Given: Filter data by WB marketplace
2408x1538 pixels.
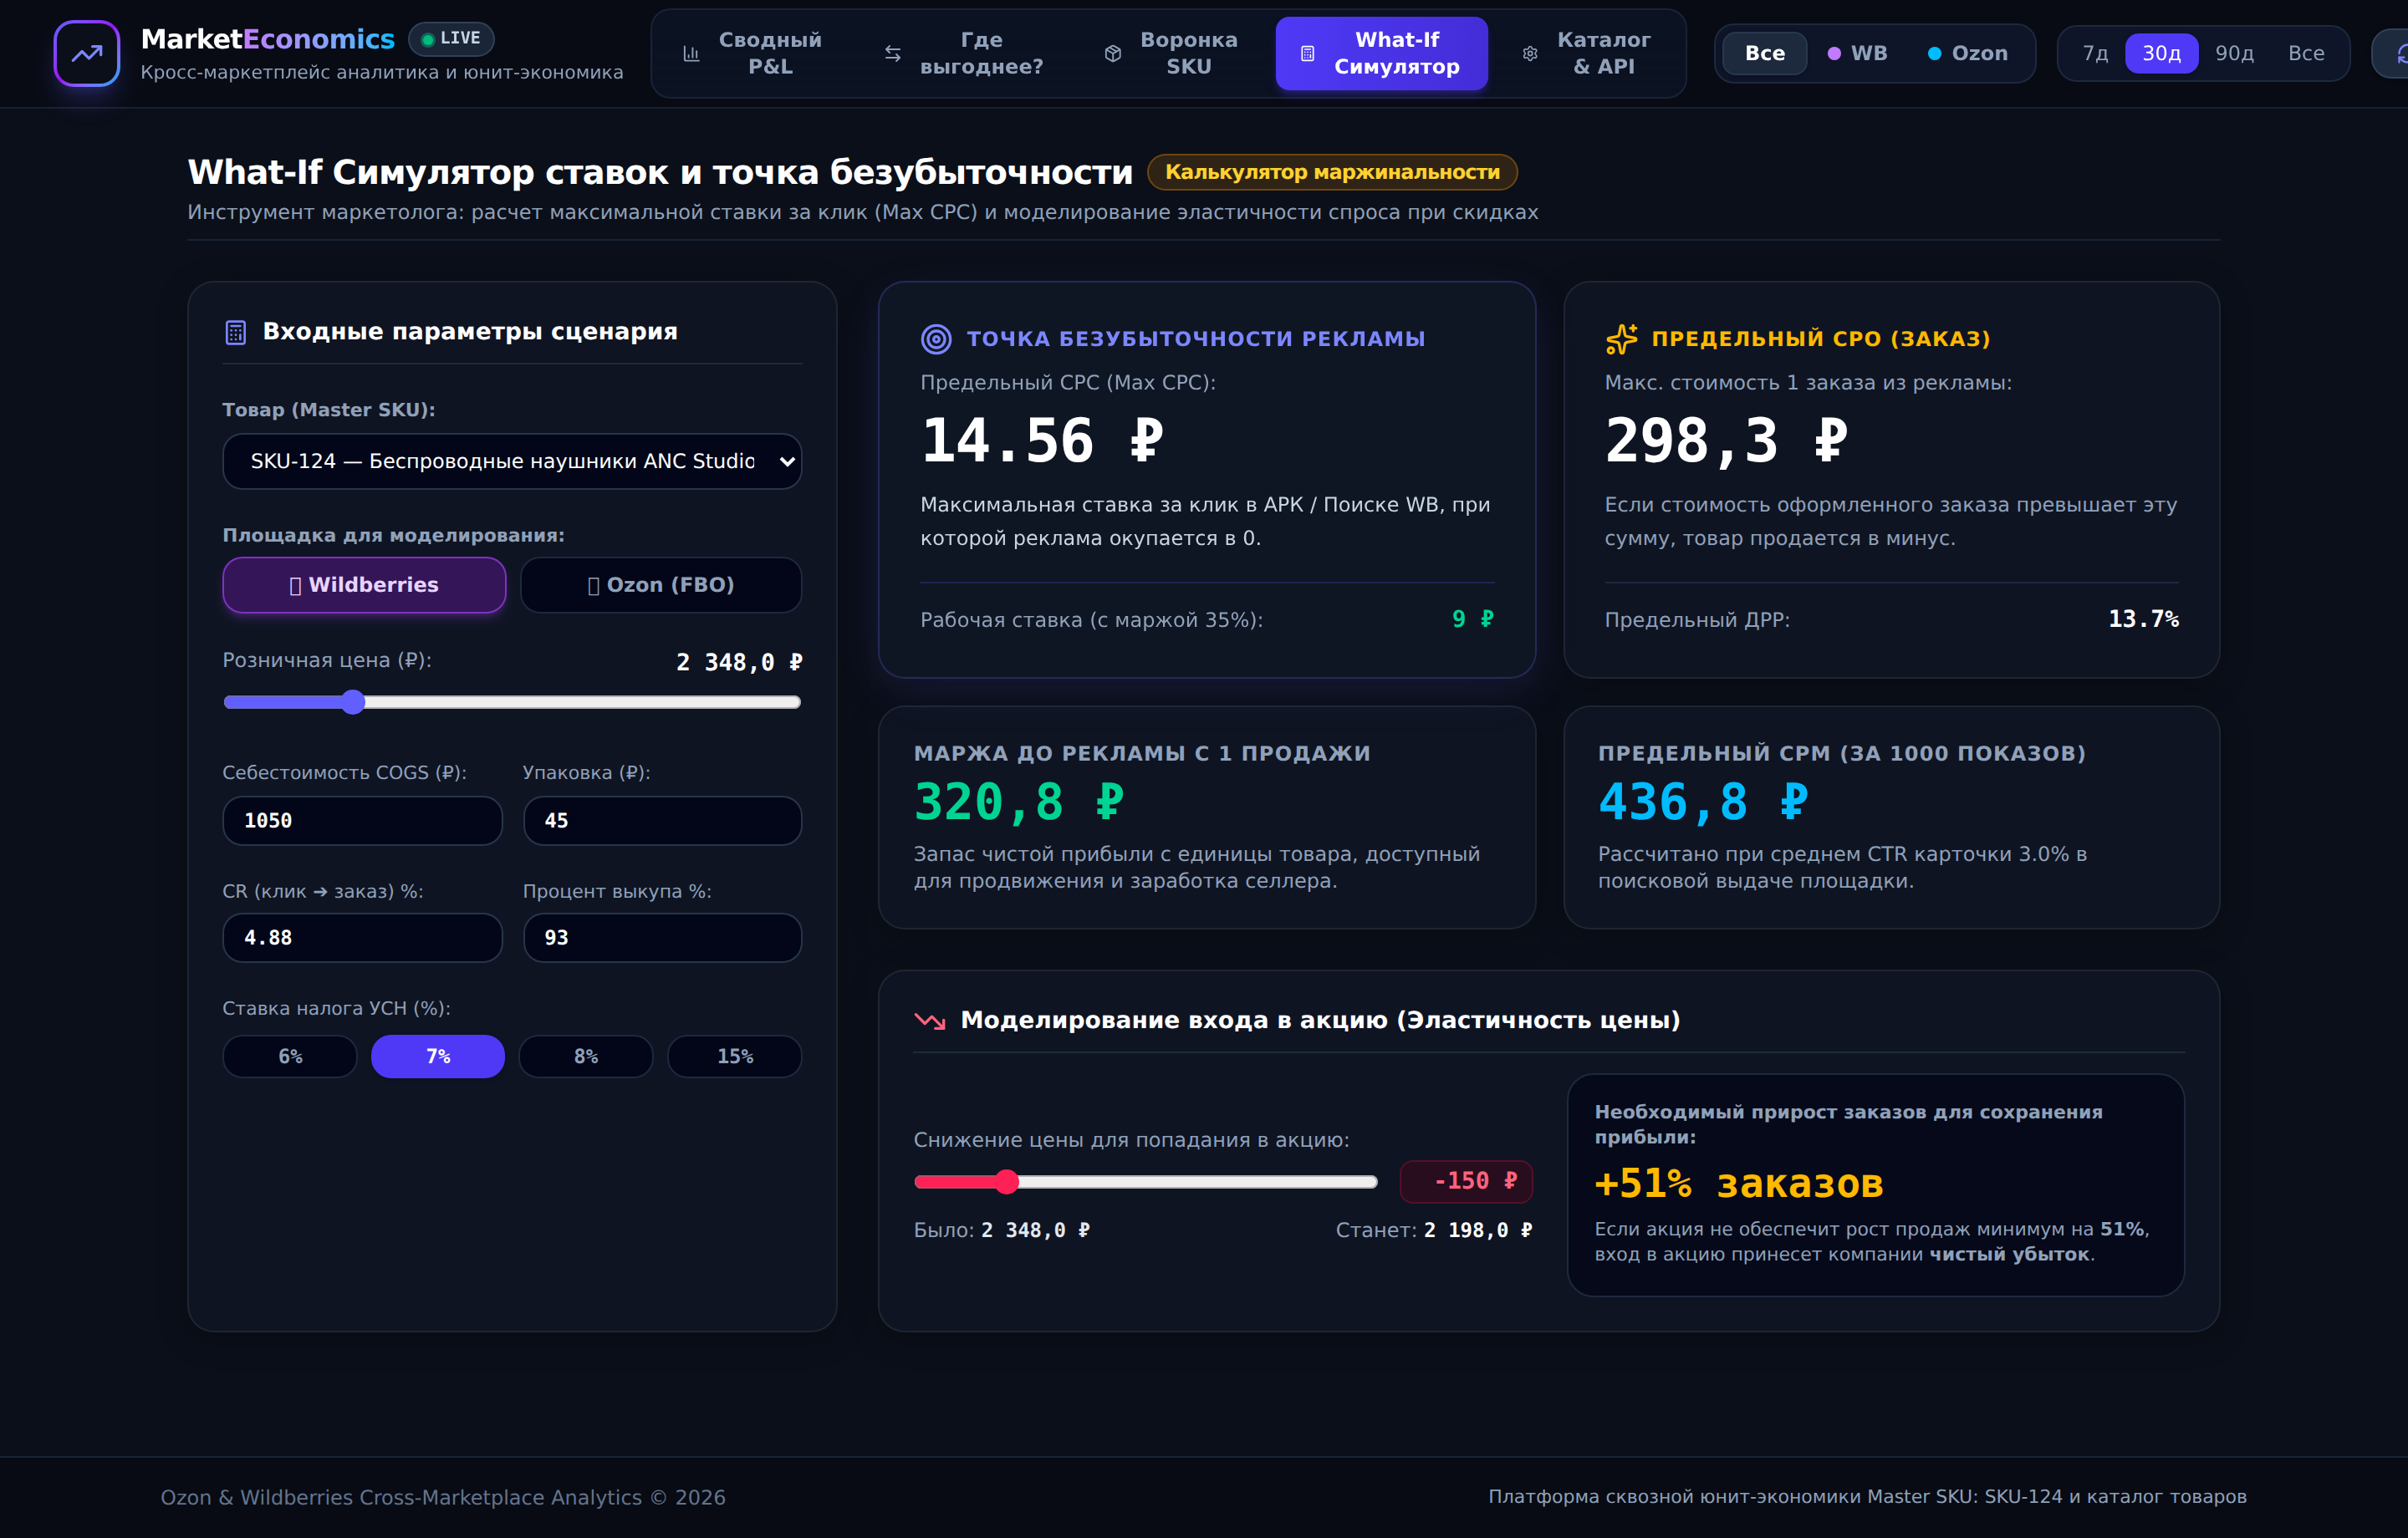Looking at the screenshot, I should coord(1858,53).
